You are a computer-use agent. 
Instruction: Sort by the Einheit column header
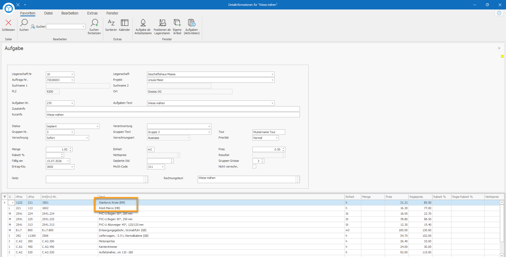(353, 197)
